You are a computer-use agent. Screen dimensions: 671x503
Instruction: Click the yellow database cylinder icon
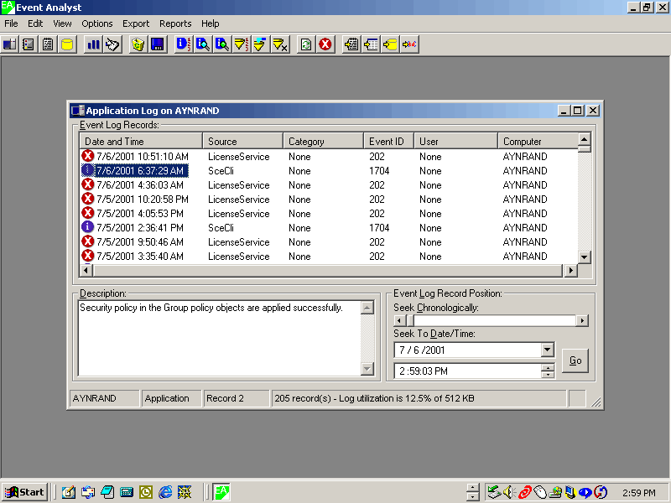pyautogui.click(x=67, y=44)
